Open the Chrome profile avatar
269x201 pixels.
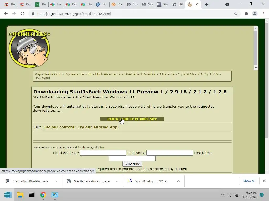[x=255, y=14]
